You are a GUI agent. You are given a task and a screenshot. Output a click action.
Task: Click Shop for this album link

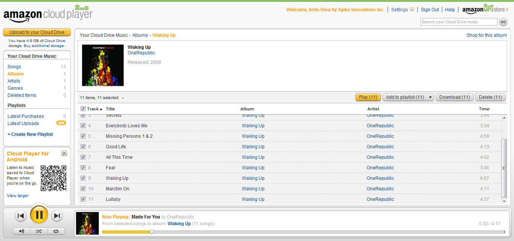pos(486,35)
